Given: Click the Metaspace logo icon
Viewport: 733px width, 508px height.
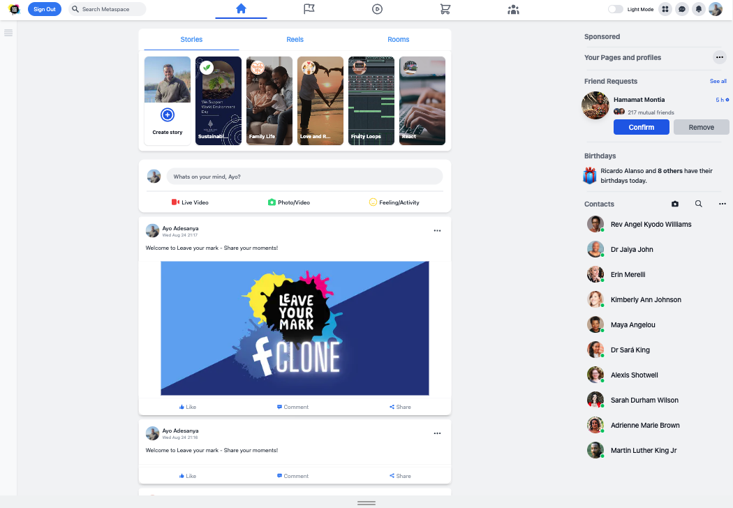Looking at the screenshot, I should (15, 9).
